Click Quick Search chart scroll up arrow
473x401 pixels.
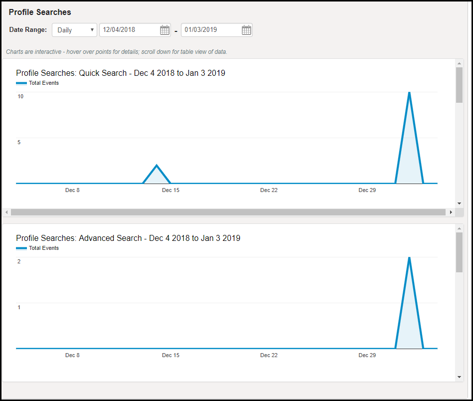point(459,63)
